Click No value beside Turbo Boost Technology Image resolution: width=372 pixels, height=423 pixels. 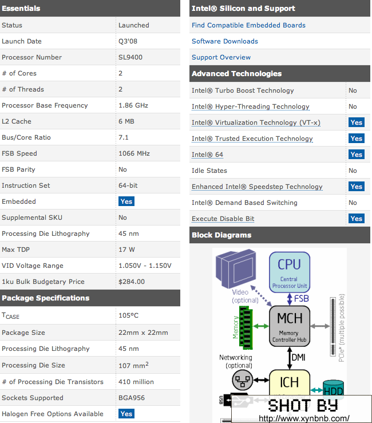353,90
